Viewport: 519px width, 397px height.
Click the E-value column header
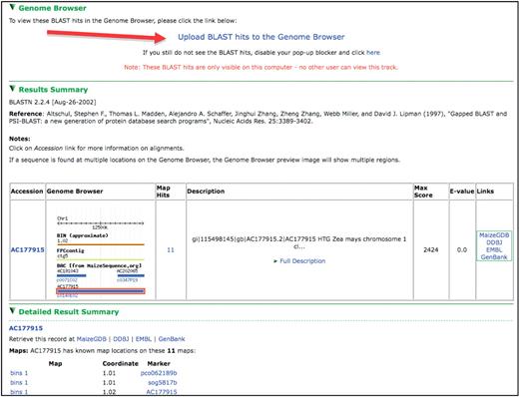pyautogui.click(x=462, y=192)
